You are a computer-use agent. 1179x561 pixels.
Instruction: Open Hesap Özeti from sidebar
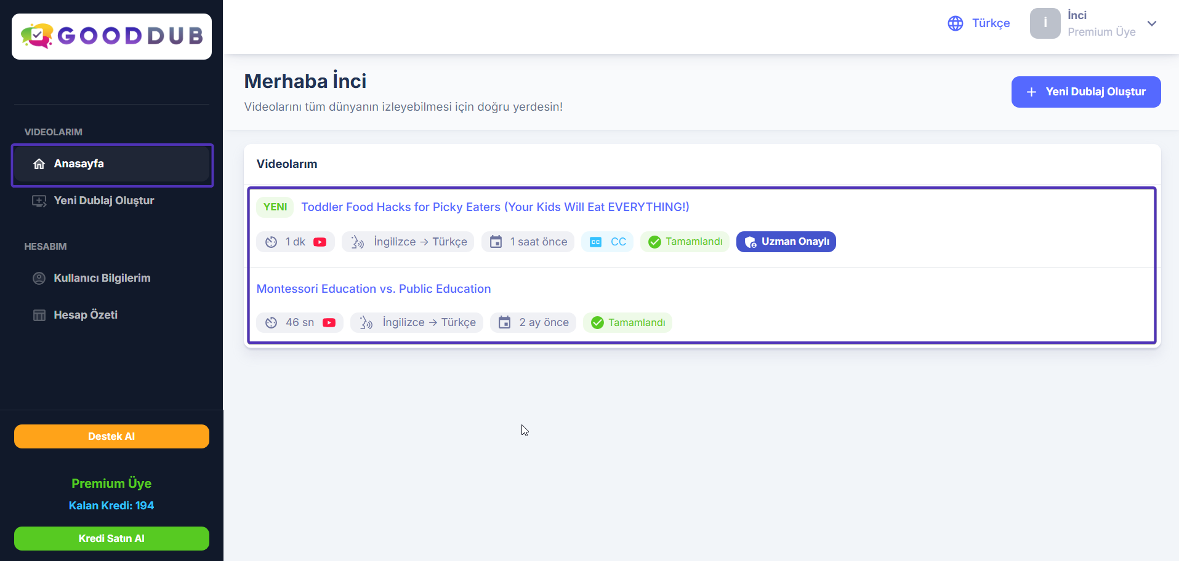tap(86, 315)
